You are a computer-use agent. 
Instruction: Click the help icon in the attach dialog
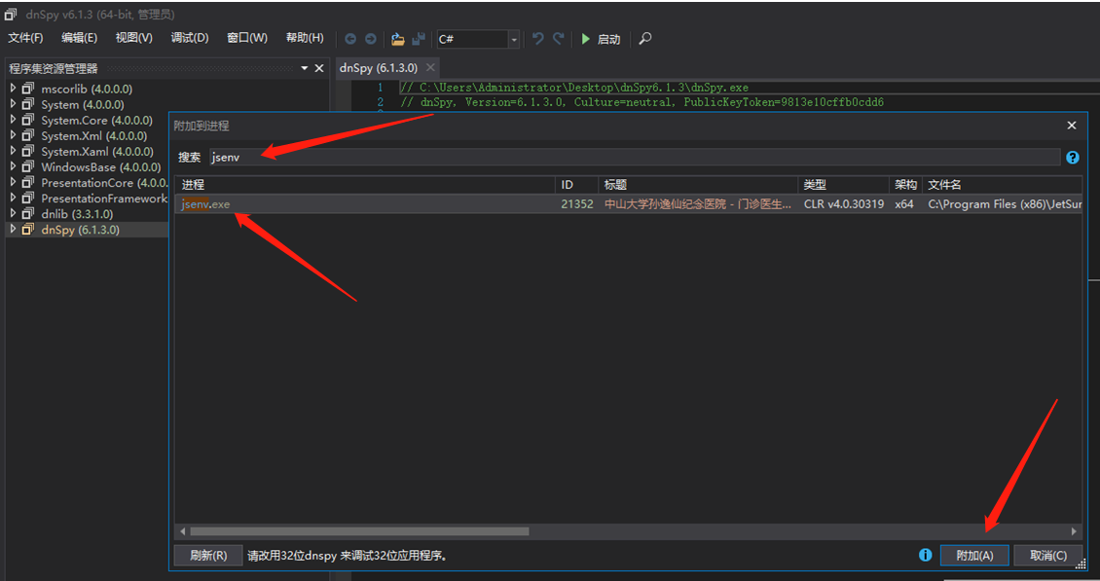click(1072, 157)
